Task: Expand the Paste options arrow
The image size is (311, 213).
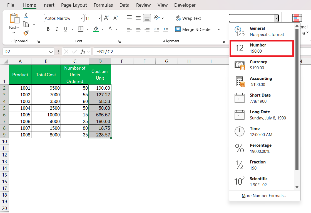Action: [14, 33]
